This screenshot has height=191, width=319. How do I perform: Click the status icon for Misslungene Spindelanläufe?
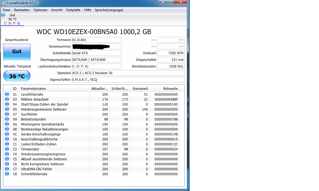click(x=7, y=124)
